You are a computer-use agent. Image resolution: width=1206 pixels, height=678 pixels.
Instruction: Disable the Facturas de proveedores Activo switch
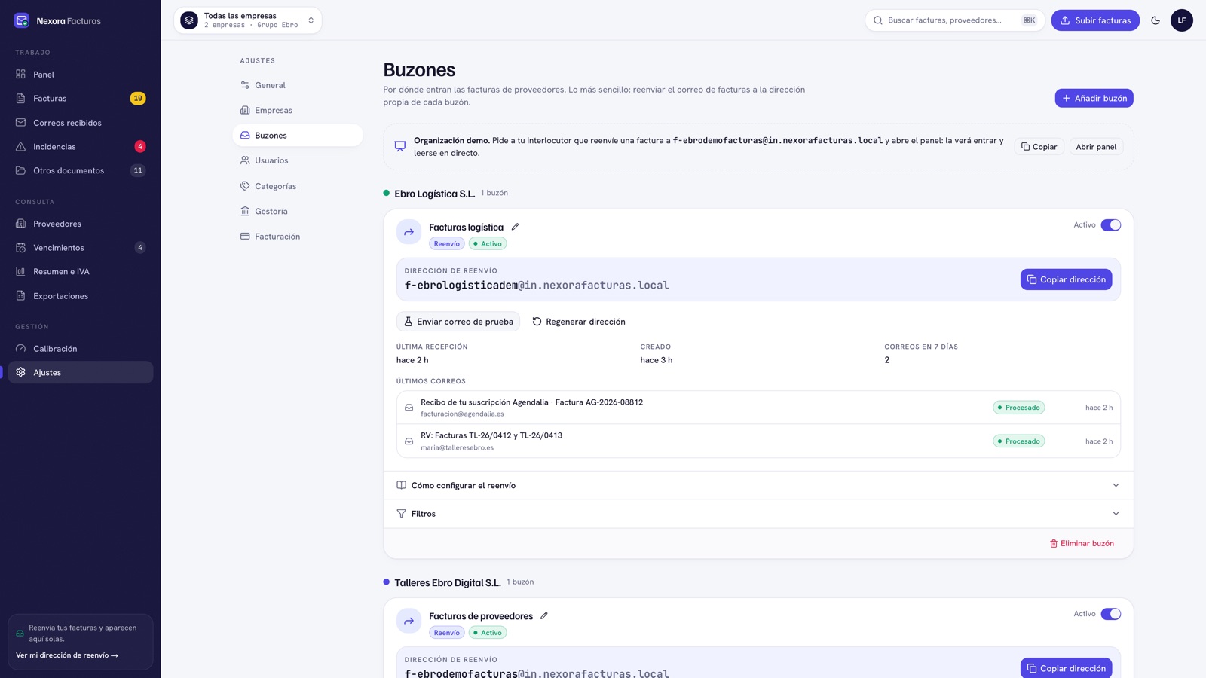point(1110,614)
